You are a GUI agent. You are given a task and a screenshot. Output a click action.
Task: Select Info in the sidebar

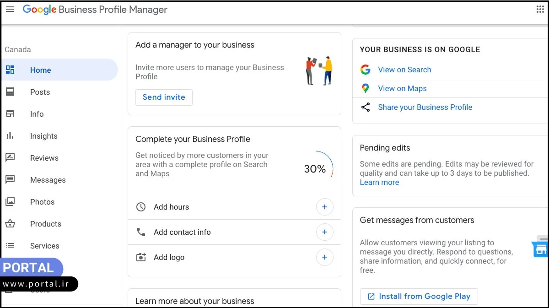click(37, 114)
